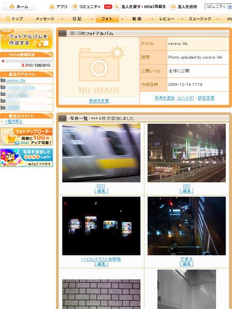This screenshot has height=309, width=232.
Task: Open the コミュニティ search combo box
Action: (218, 7)
